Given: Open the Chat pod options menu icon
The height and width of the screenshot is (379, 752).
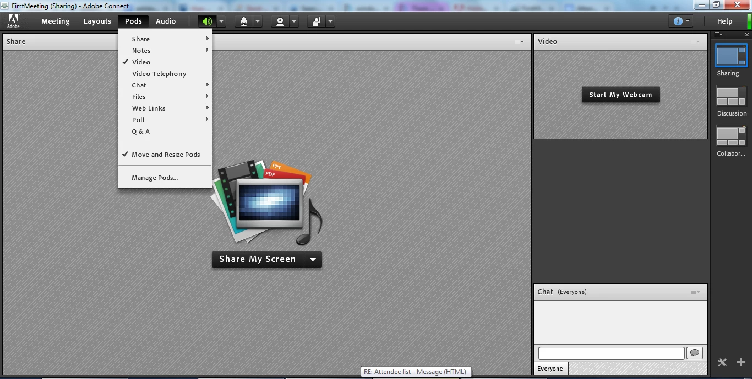Looking at the screenshot, I should tap(696, 292).
